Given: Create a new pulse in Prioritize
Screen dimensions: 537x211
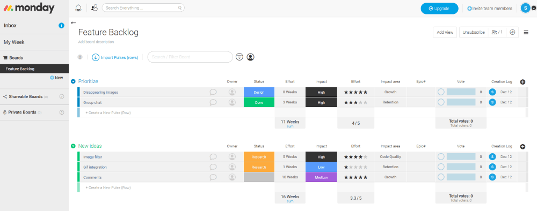Looking at the screenshot, I should (x=108, y=112).
